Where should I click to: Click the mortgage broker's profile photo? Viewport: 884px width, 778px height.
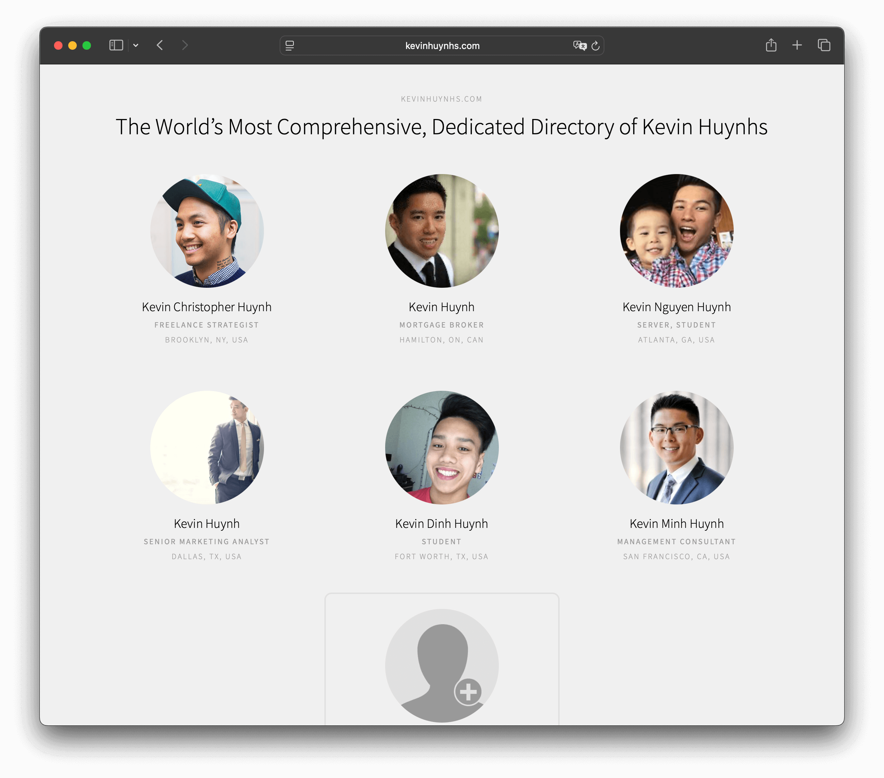[x=442, y=231]
